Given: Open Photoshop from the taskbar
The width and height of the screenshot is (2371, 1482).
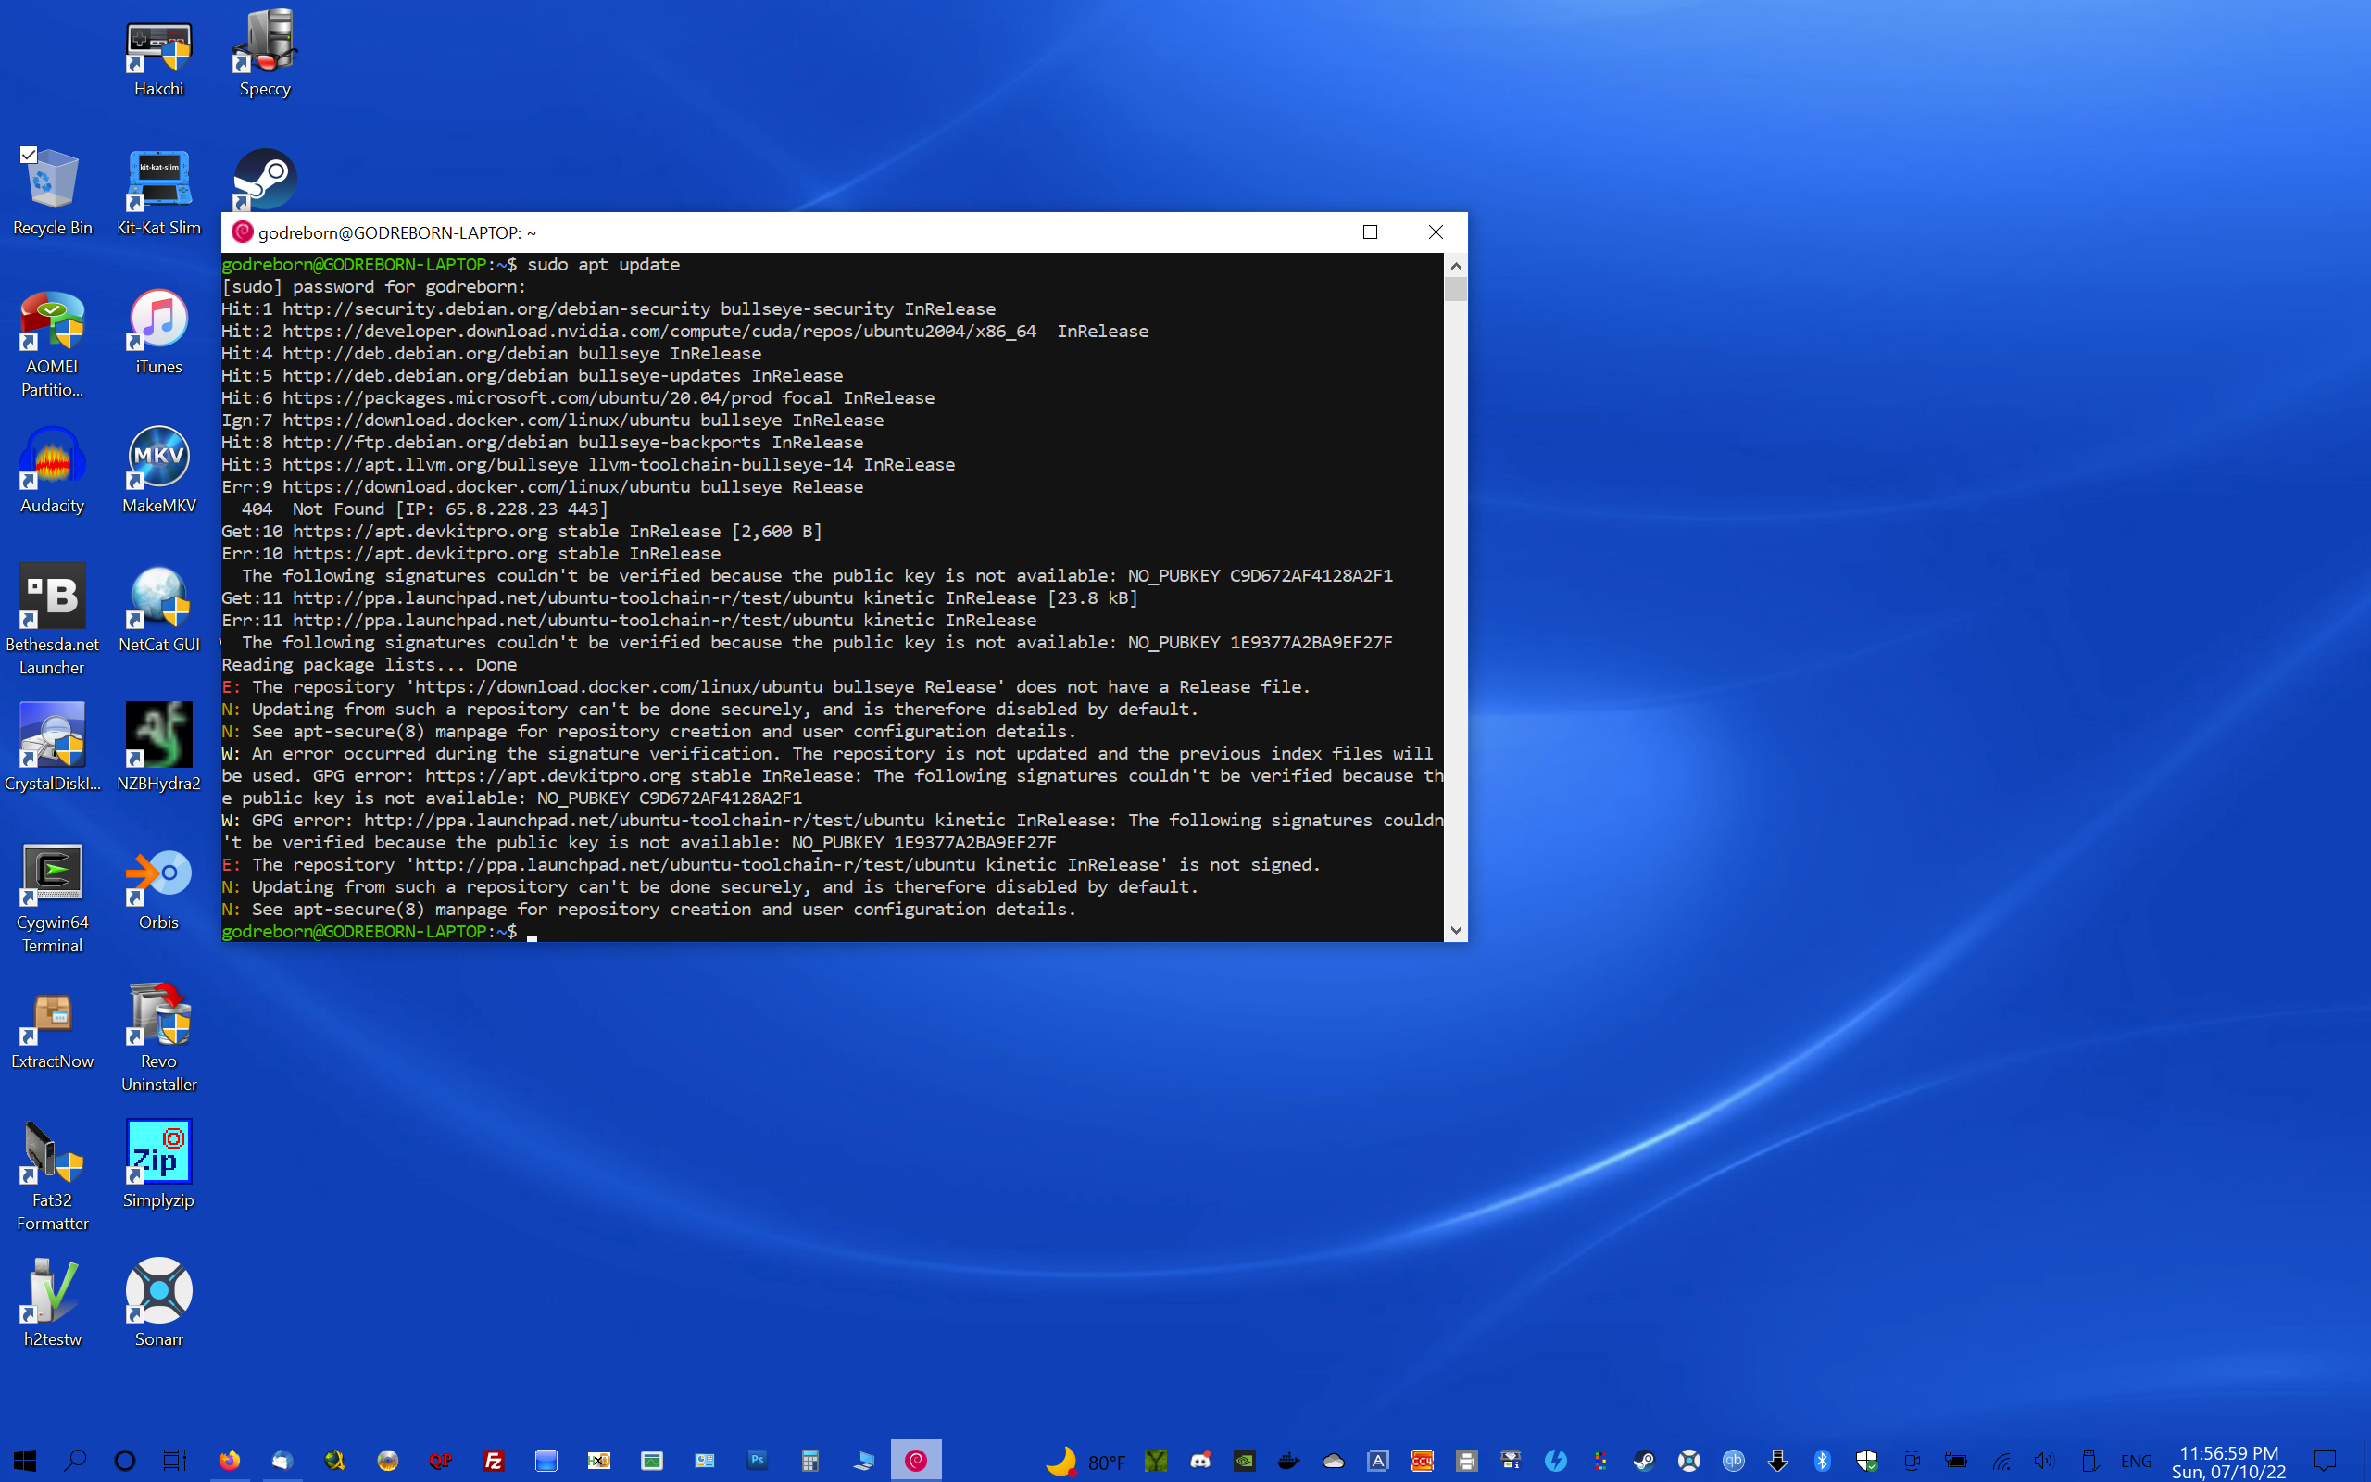Looking at the screenshot, I should (758, 1461).
